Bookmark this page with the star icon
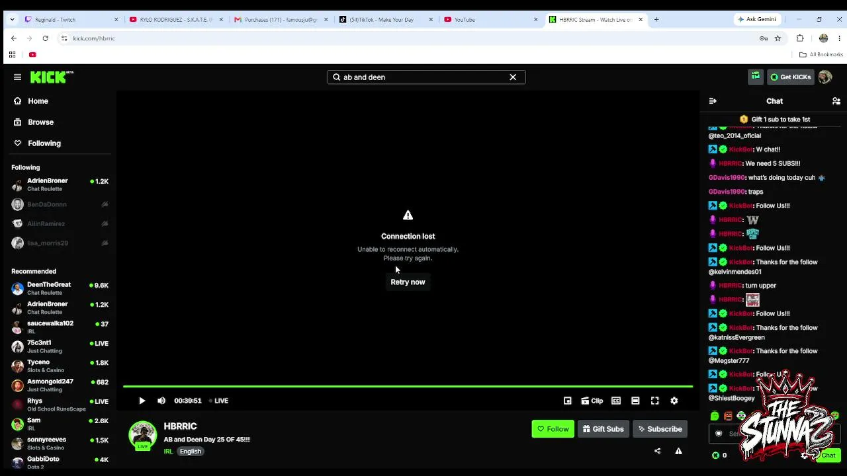 click(778, 38)
